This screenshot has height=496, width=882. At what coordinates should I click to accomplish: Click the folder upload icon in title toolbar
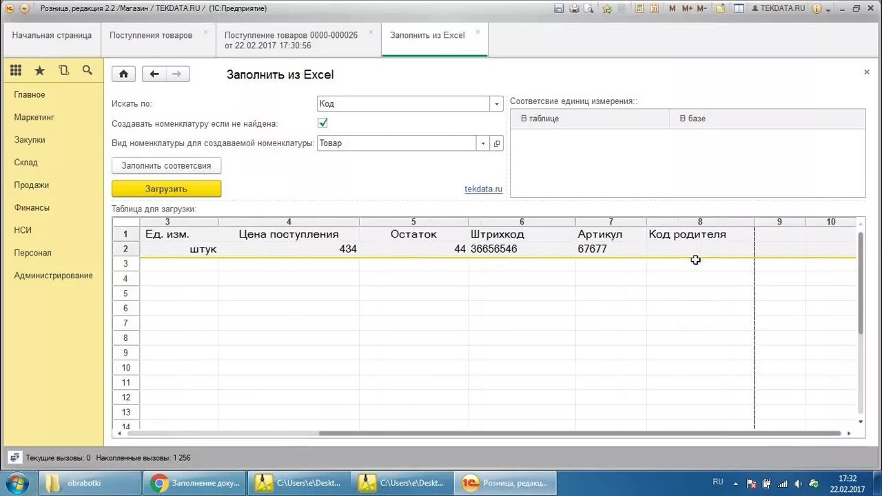coord(721,8)
